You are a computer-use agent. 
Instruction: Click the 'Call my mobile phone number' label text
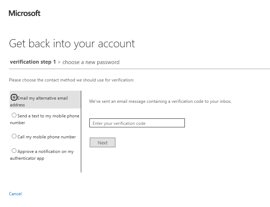pos(46,137)
